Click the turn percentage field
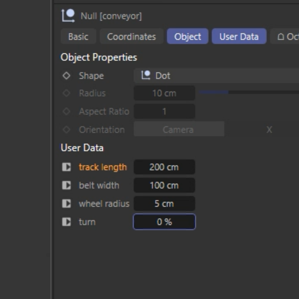Screen dimensions: 299x299 coord(164,222)
